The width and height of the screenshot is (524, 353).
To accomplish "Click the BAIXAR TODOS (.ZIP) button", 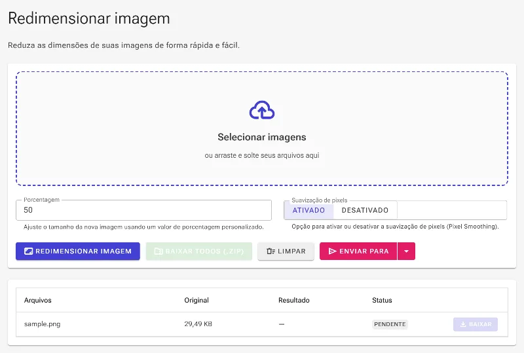I will pyautogui.click(x=199, y=251).
